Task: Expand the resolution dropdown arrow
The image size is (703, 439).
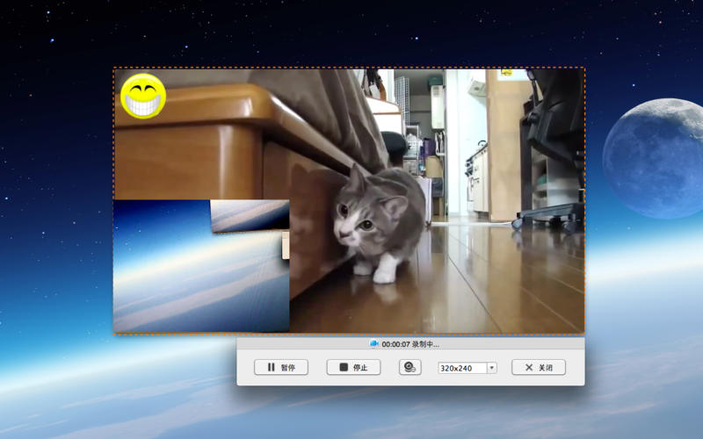Action: (492, 368)
